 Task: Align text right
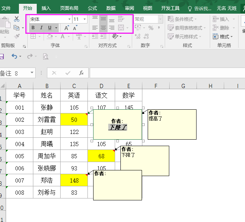click(112, 28)
